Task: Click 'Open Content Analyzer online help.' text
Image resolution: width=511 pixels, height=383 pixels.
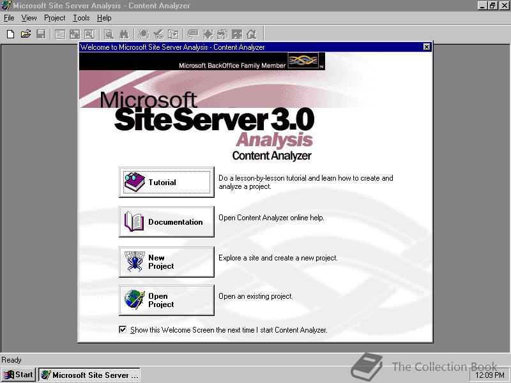Action: [x=271, y=218]
